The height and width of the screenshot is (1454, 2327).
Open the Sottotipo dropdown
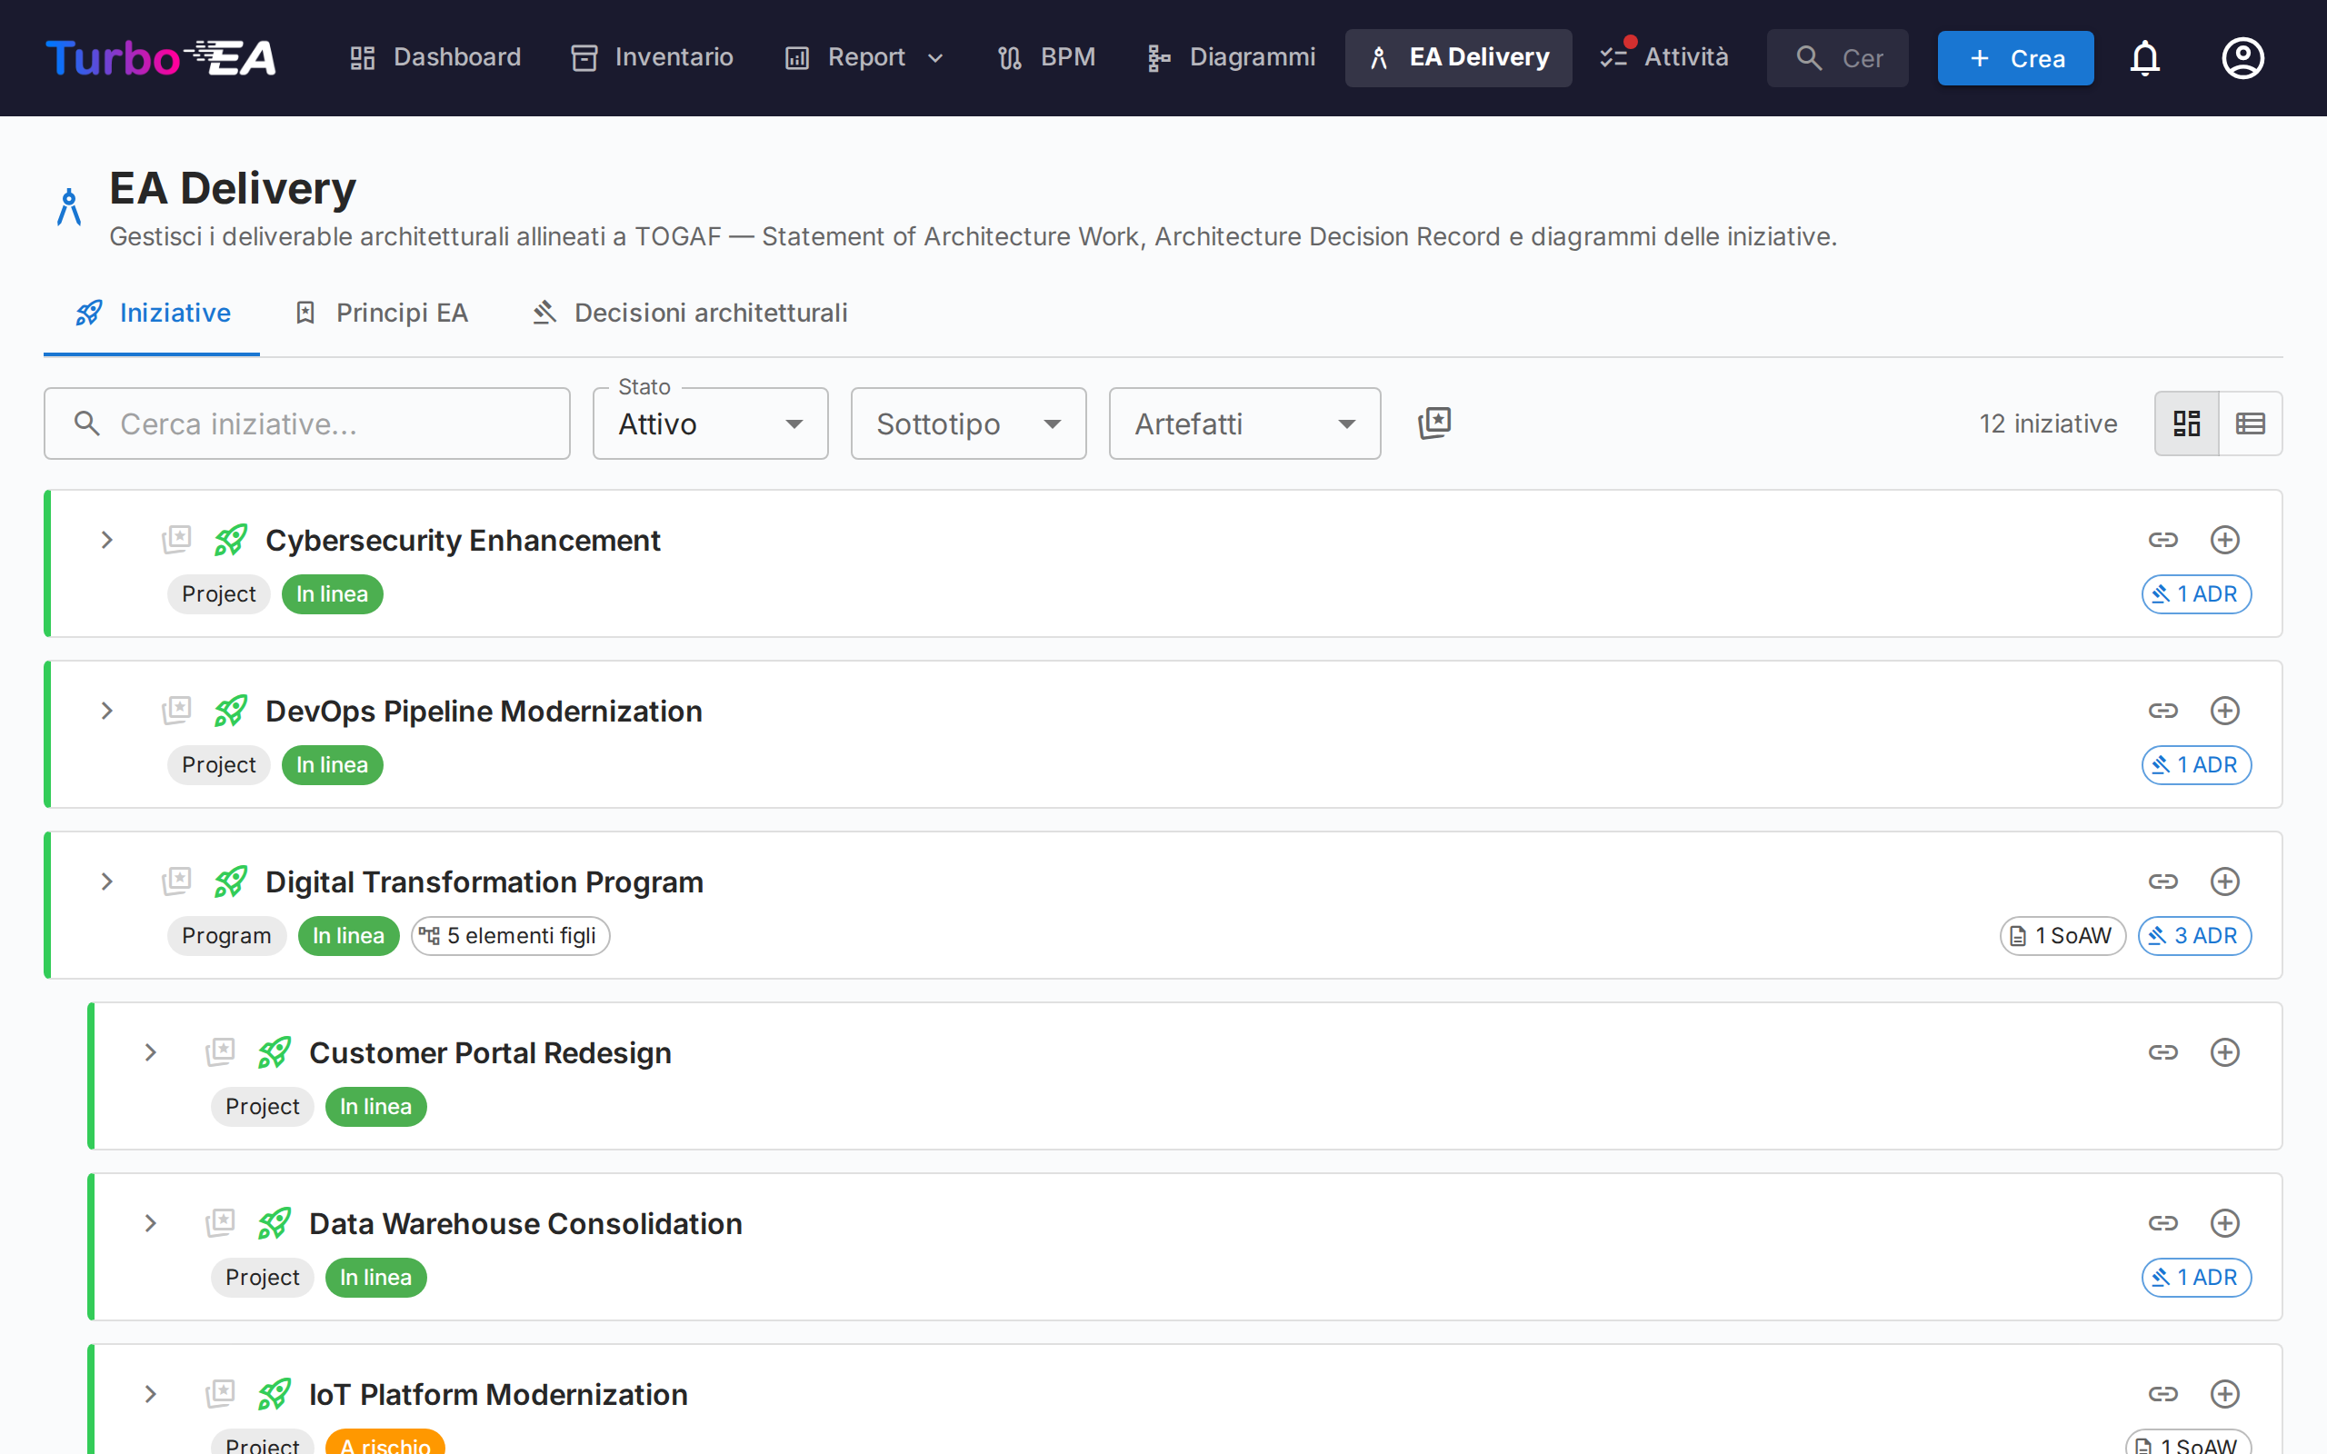click(967, 423)
